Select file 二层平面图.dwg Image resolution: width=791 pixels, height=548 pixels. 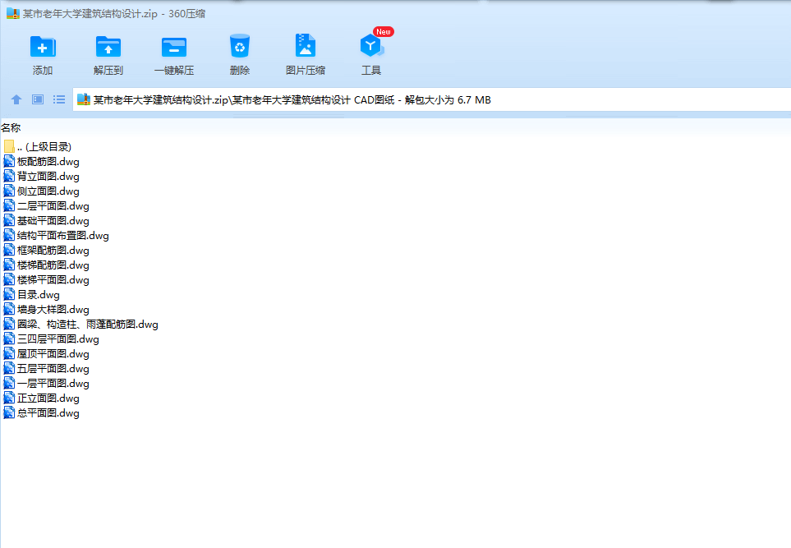click(47, 206)
